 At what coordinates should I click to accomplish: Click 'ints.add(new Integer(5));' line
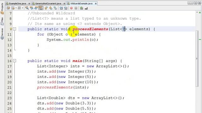(x=67, y=77)
